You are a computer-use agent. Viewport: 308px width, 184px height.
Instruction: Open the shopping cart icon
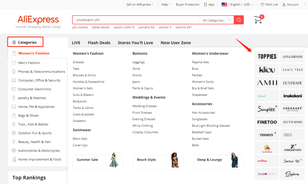pyautogui.click(x=258, y=20)
